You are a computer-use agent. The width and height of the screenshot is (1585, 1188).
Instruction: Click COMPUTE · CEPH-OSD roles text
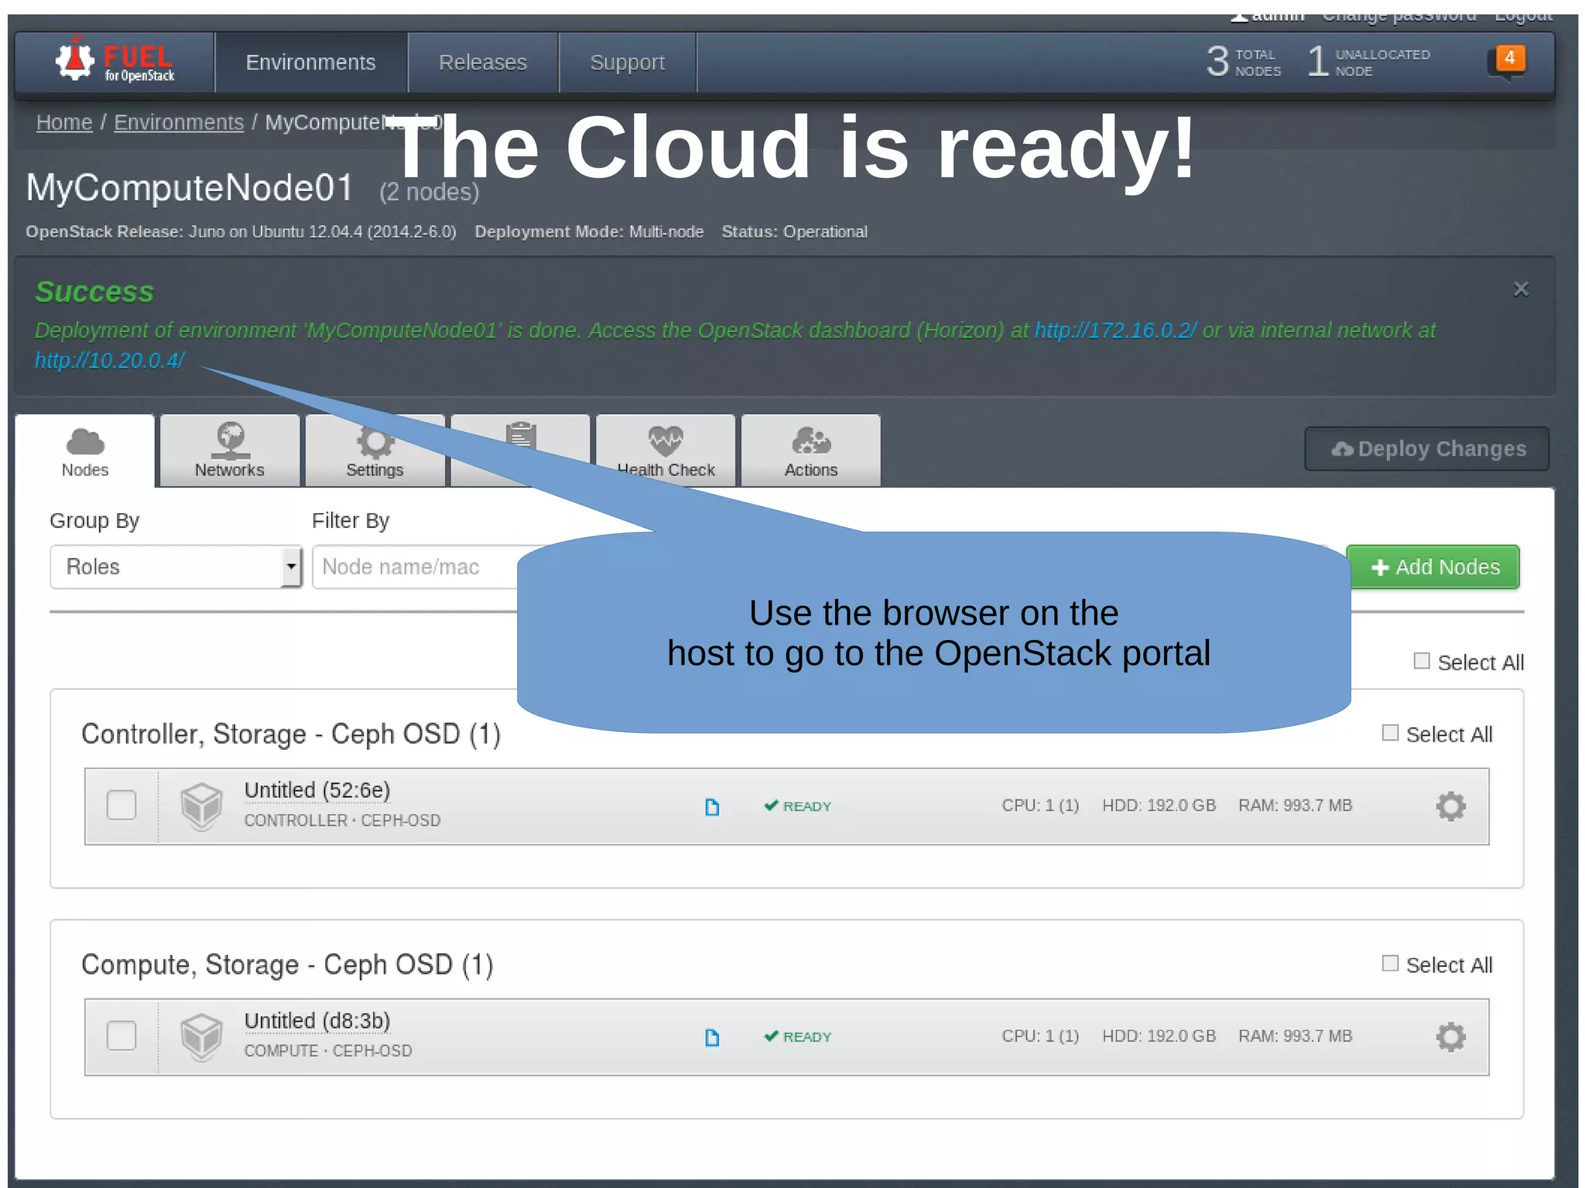[x=328, y=1051]
